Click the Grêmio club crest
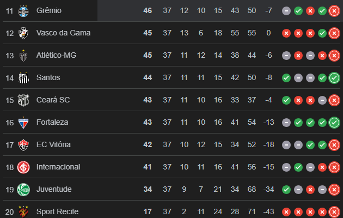 (x=23, y=10)
